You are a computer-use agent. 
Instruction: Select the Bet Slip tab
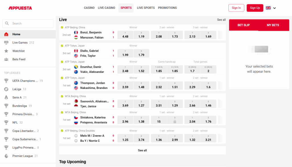click(x=244, y=25)
